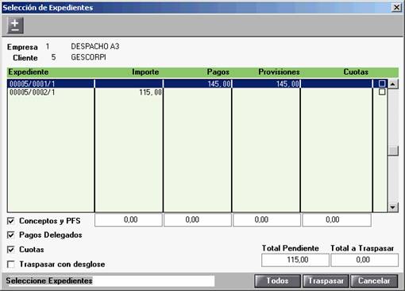Click scrollbar down arrow in list
The width and height of the screenshot is (405, 291).
click(393, 208)
